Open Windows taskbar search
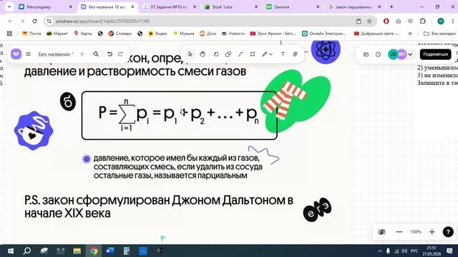The image size is (458, 257). pyautogui.click(x=27, y=251)
